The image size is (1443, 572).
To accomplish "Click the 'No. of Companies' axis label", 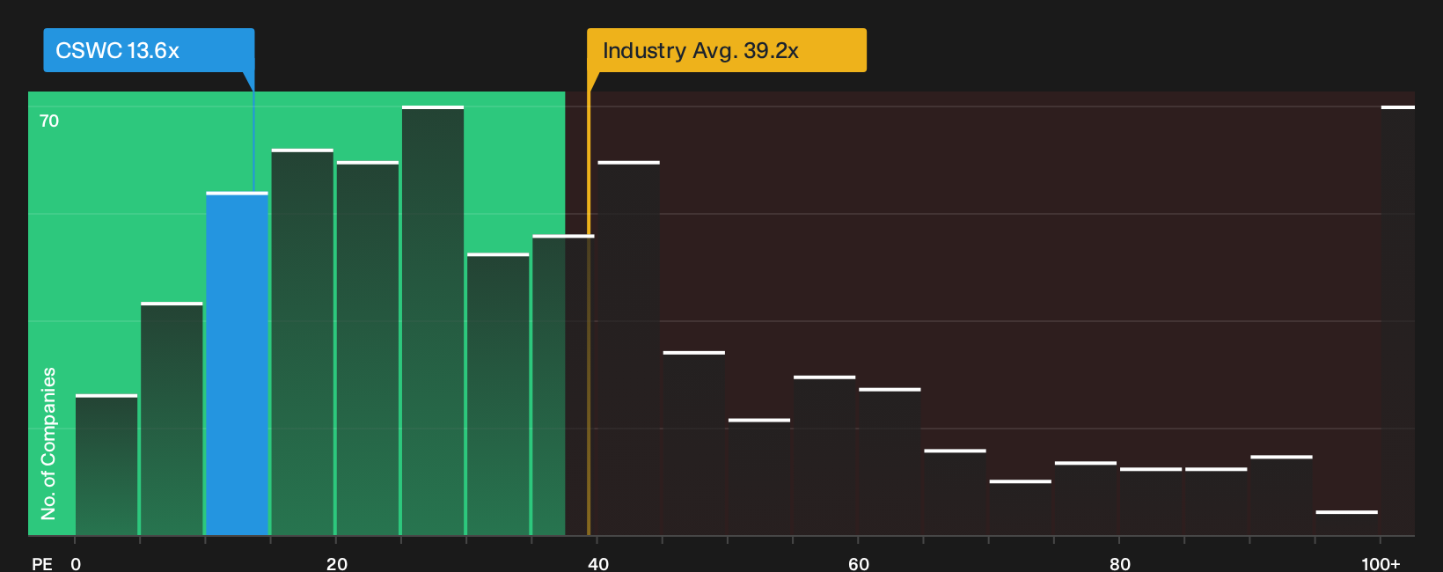I will pyautogui.click(x=48, y=444).
